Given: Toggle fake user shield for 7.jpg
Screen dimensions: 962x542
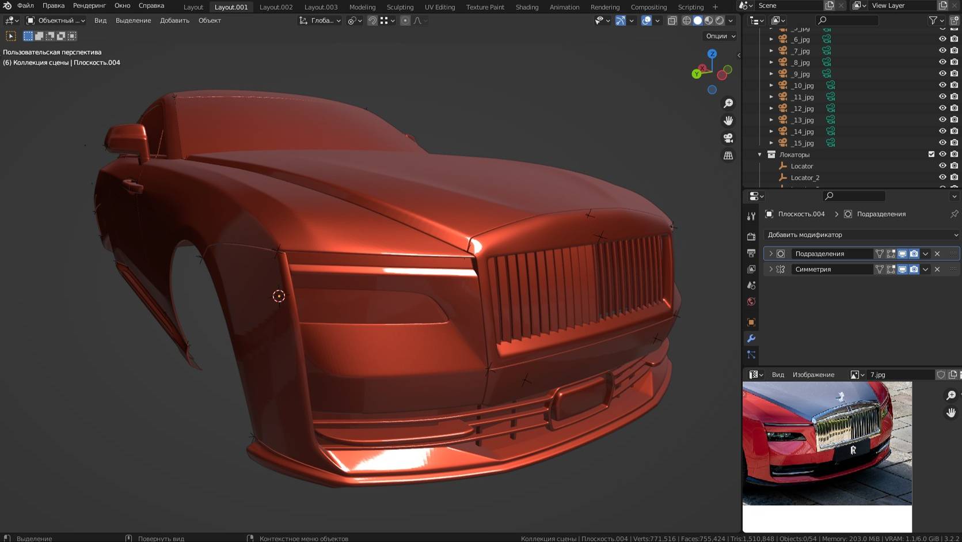Looking at the screenshot, I should pyautogui.click(x=941, y=374).
